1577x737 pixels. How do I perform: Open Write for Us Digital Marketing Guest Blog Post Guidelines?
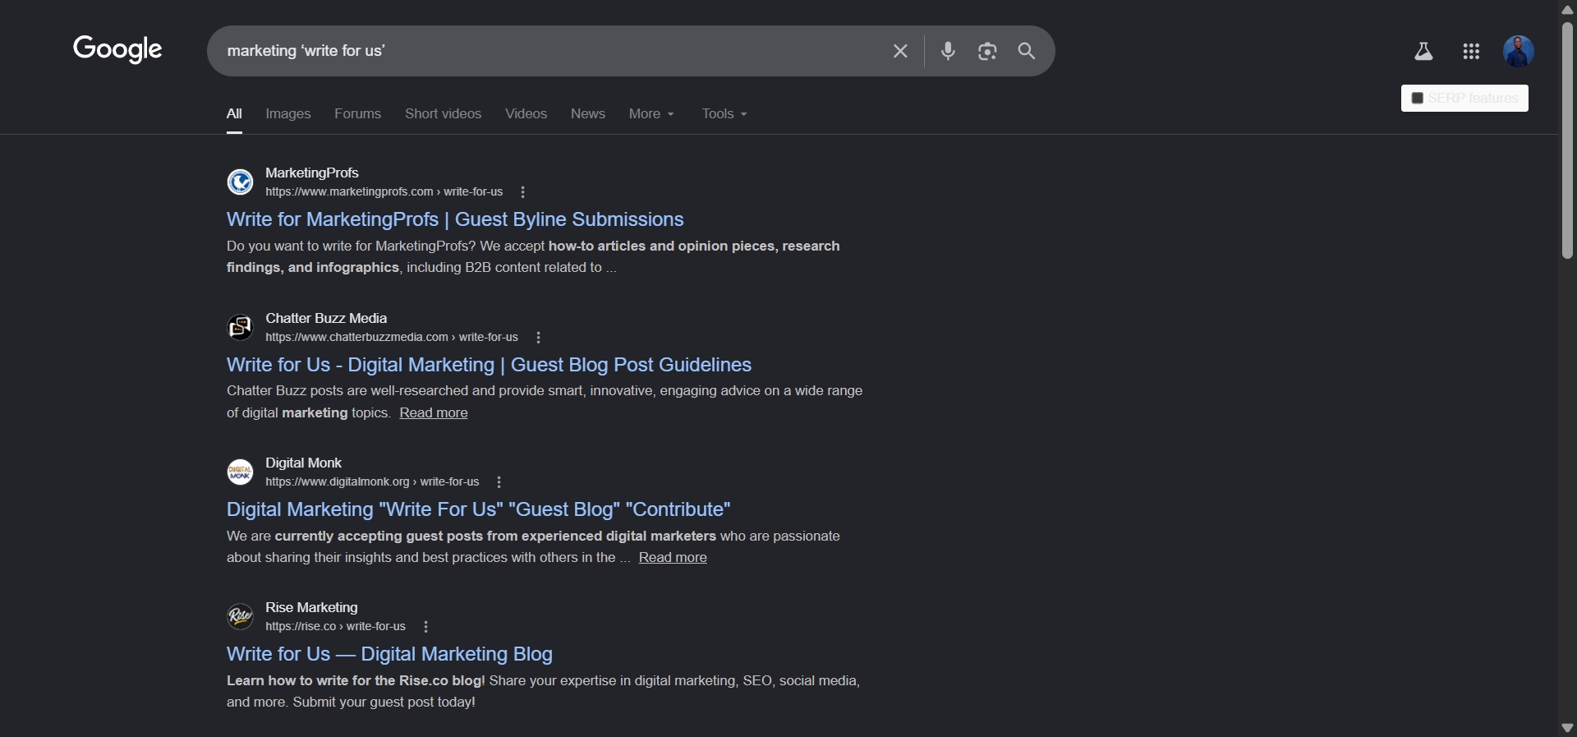click(489, 365)
